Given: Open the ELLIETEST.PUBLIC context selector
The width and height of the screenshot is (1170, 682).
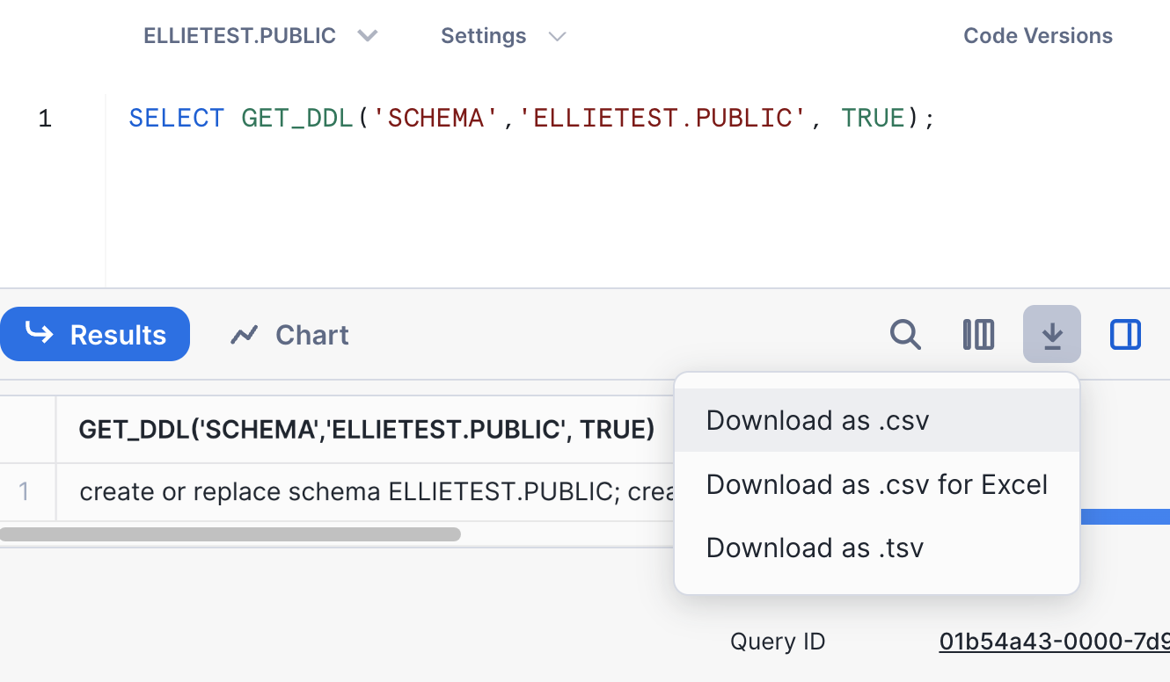Looking at the screenshot, I should [x=260, y=36].
